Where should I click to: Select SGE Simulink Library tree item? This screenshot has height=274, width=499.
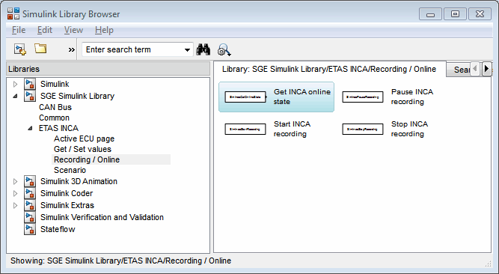click(77, 96)
